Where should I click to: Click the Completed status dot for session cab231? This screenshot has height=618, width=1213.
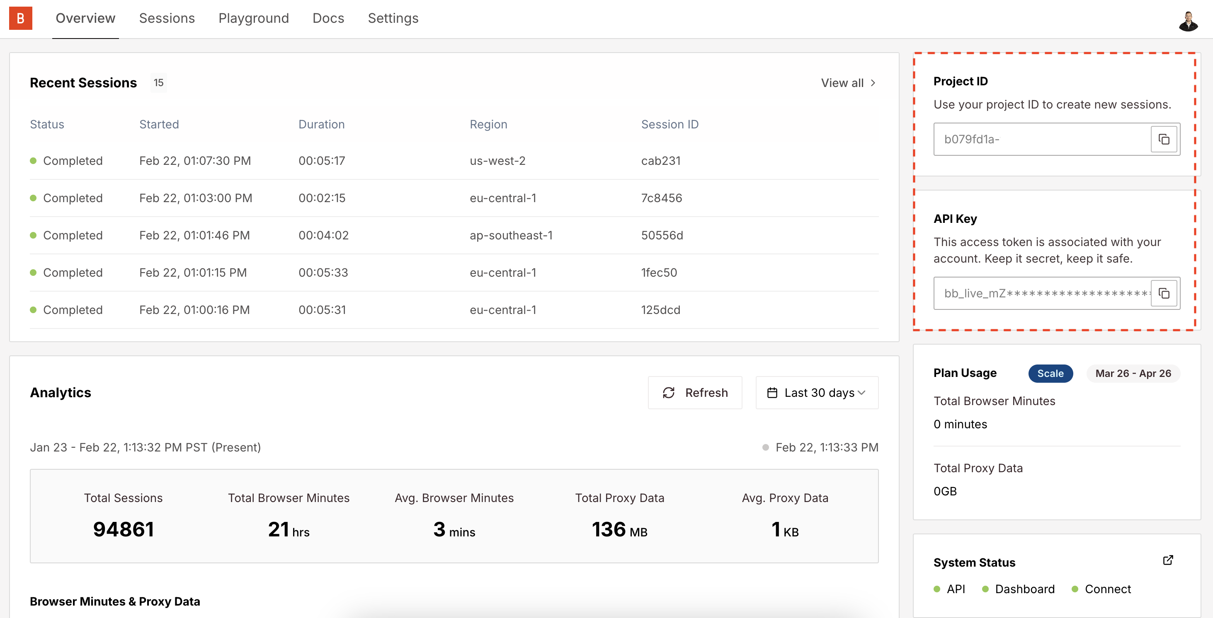click(33, 160)
